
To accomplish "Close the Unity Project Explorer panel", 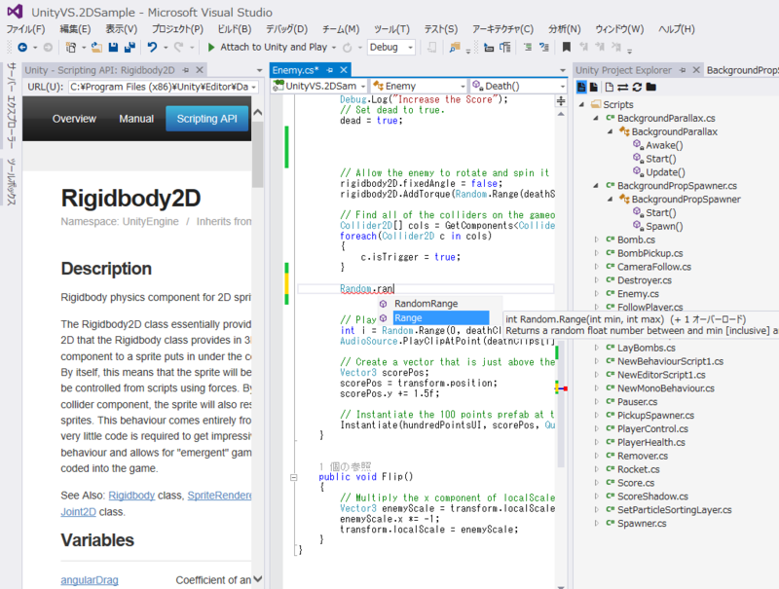I will 696,70.
